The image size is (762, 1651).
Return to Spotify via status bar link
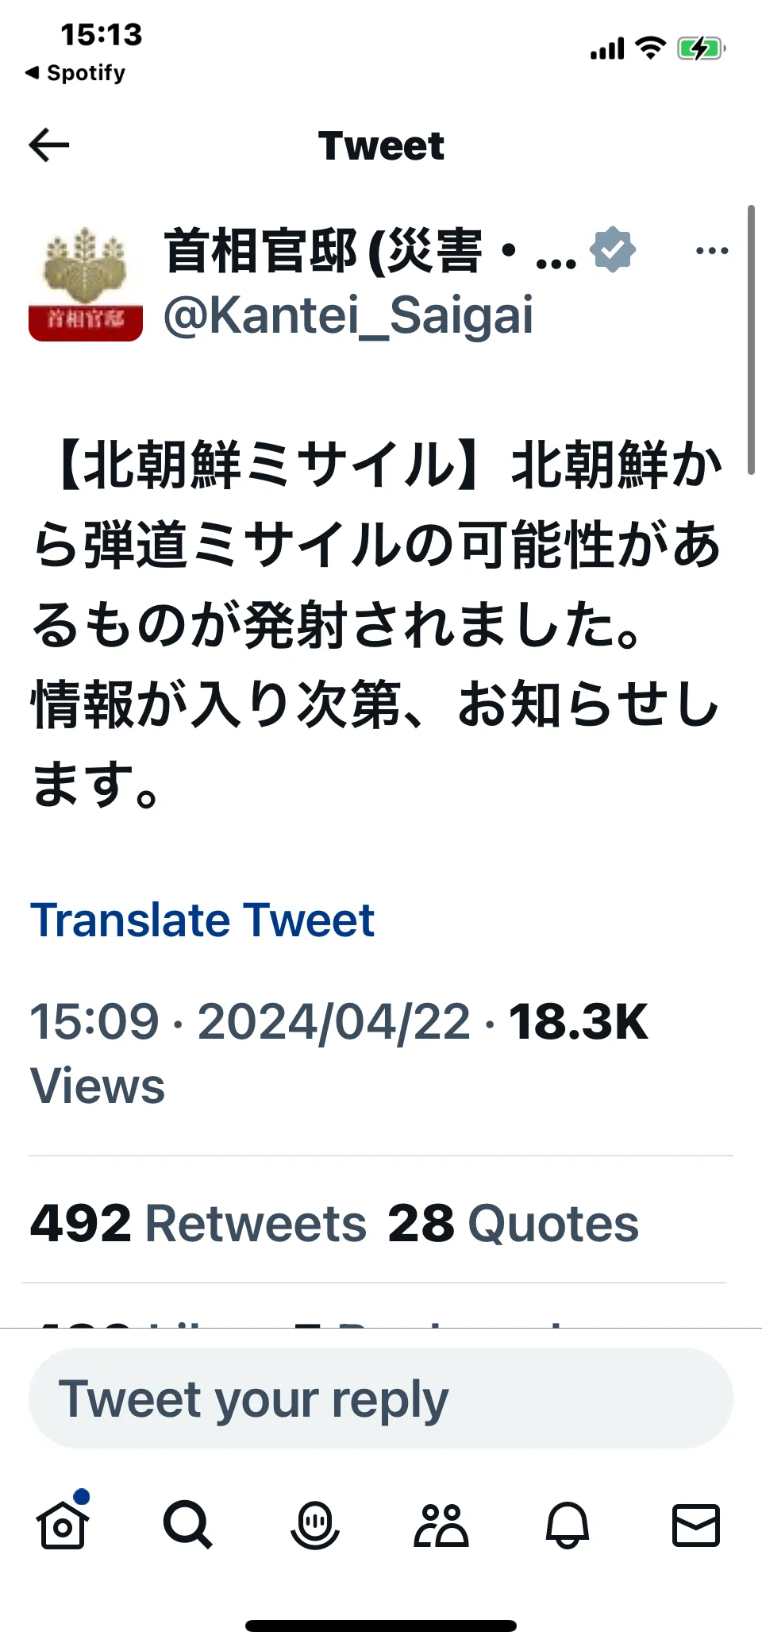click(75, 73)
